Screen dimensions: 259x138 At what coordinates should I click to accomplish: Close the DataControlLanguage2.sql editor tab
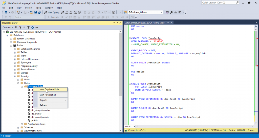[171, 22]
